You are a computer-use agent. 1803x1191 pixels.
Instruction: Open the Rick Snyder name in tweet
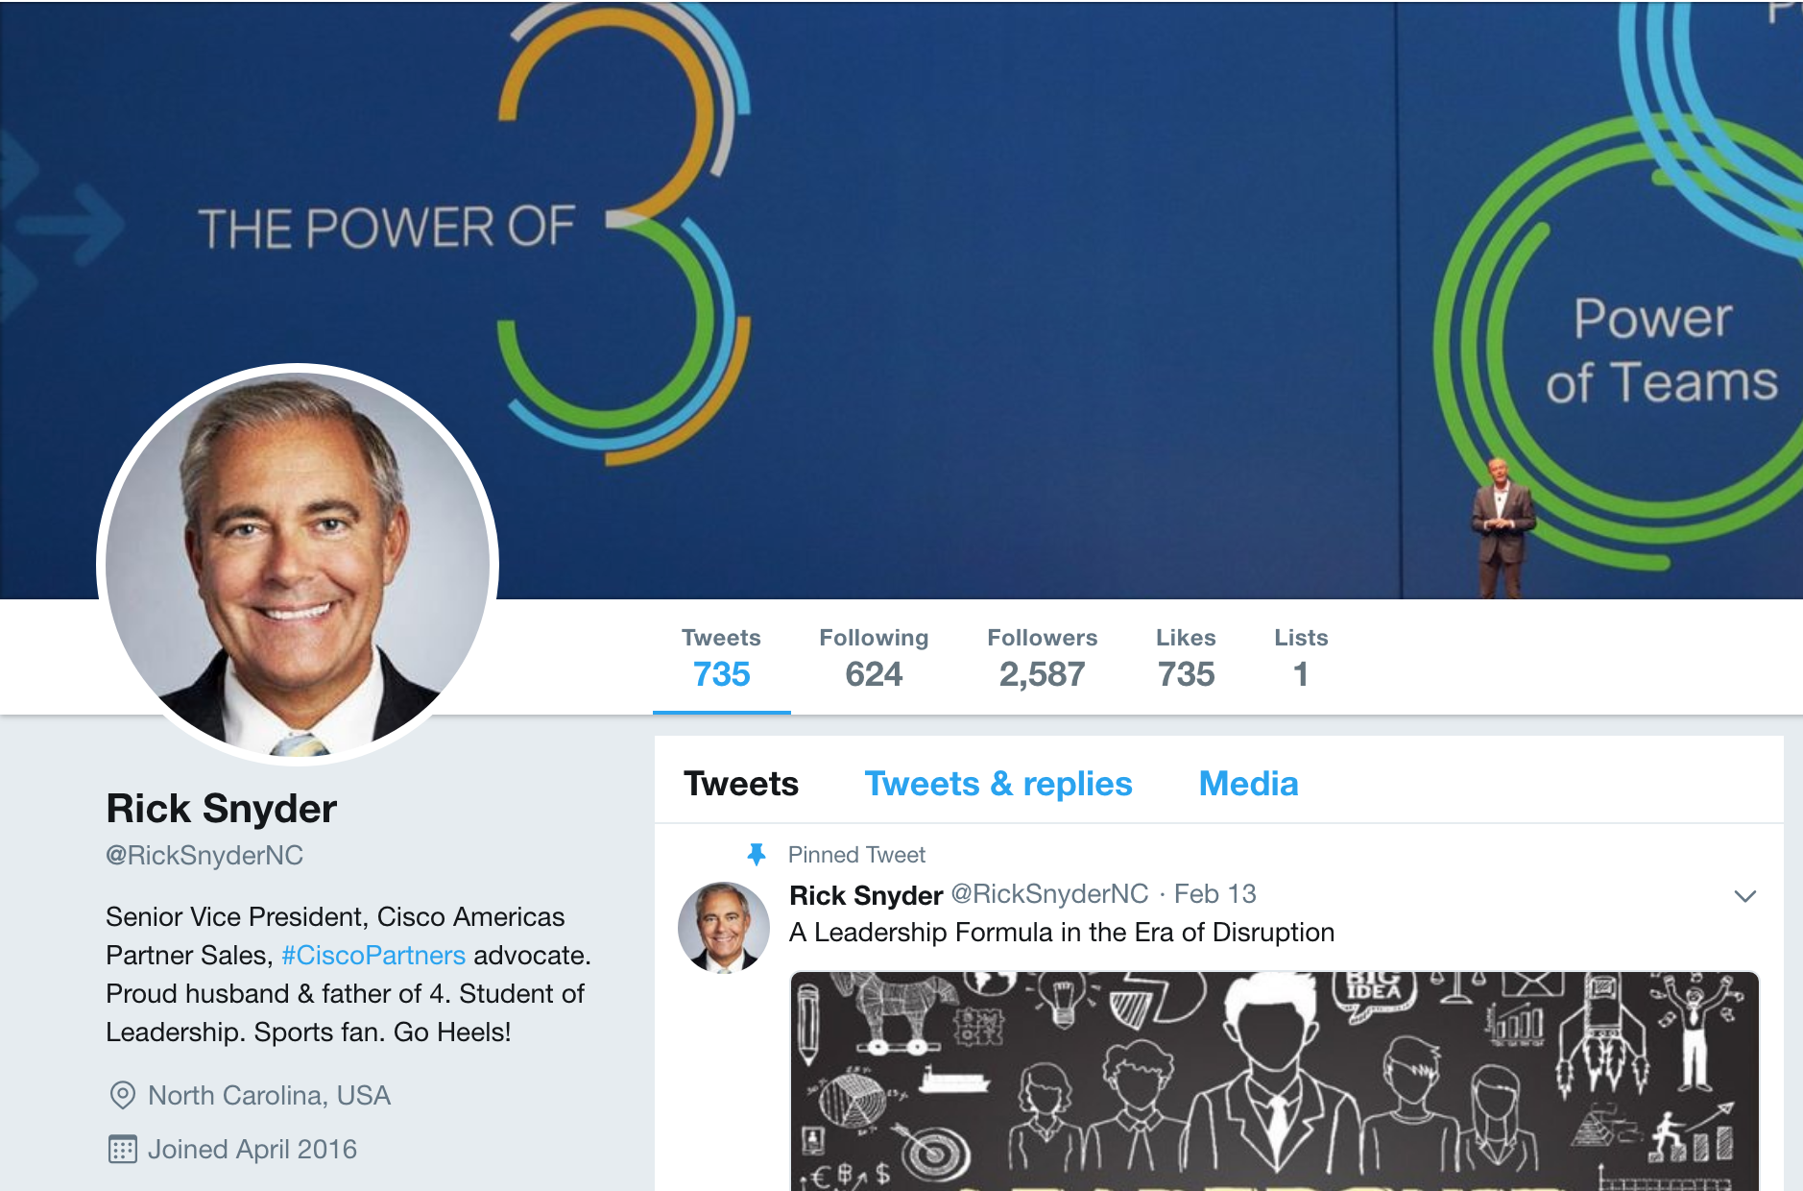coord(866,895)
